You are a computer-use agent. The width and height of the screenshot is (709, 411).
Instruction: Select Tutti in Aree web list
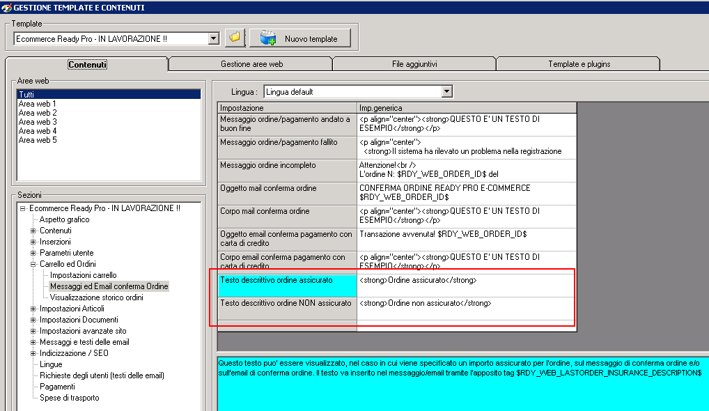tap(109, 94)
